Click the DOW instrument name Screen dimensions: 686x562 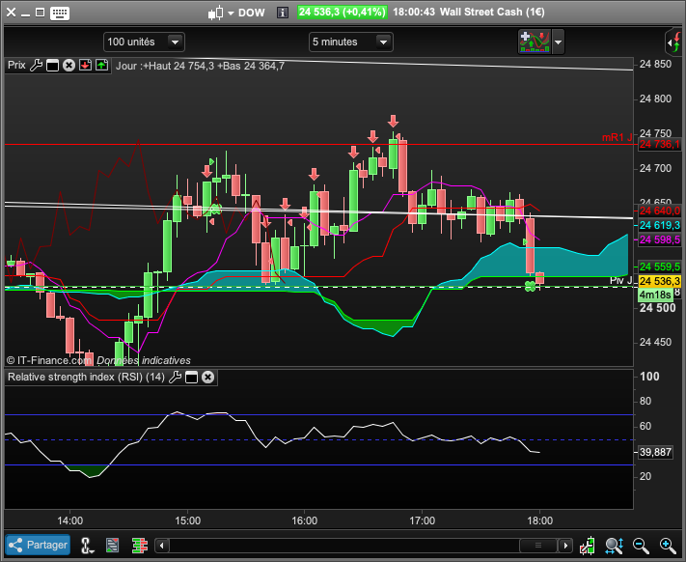(x=251, y=13)
